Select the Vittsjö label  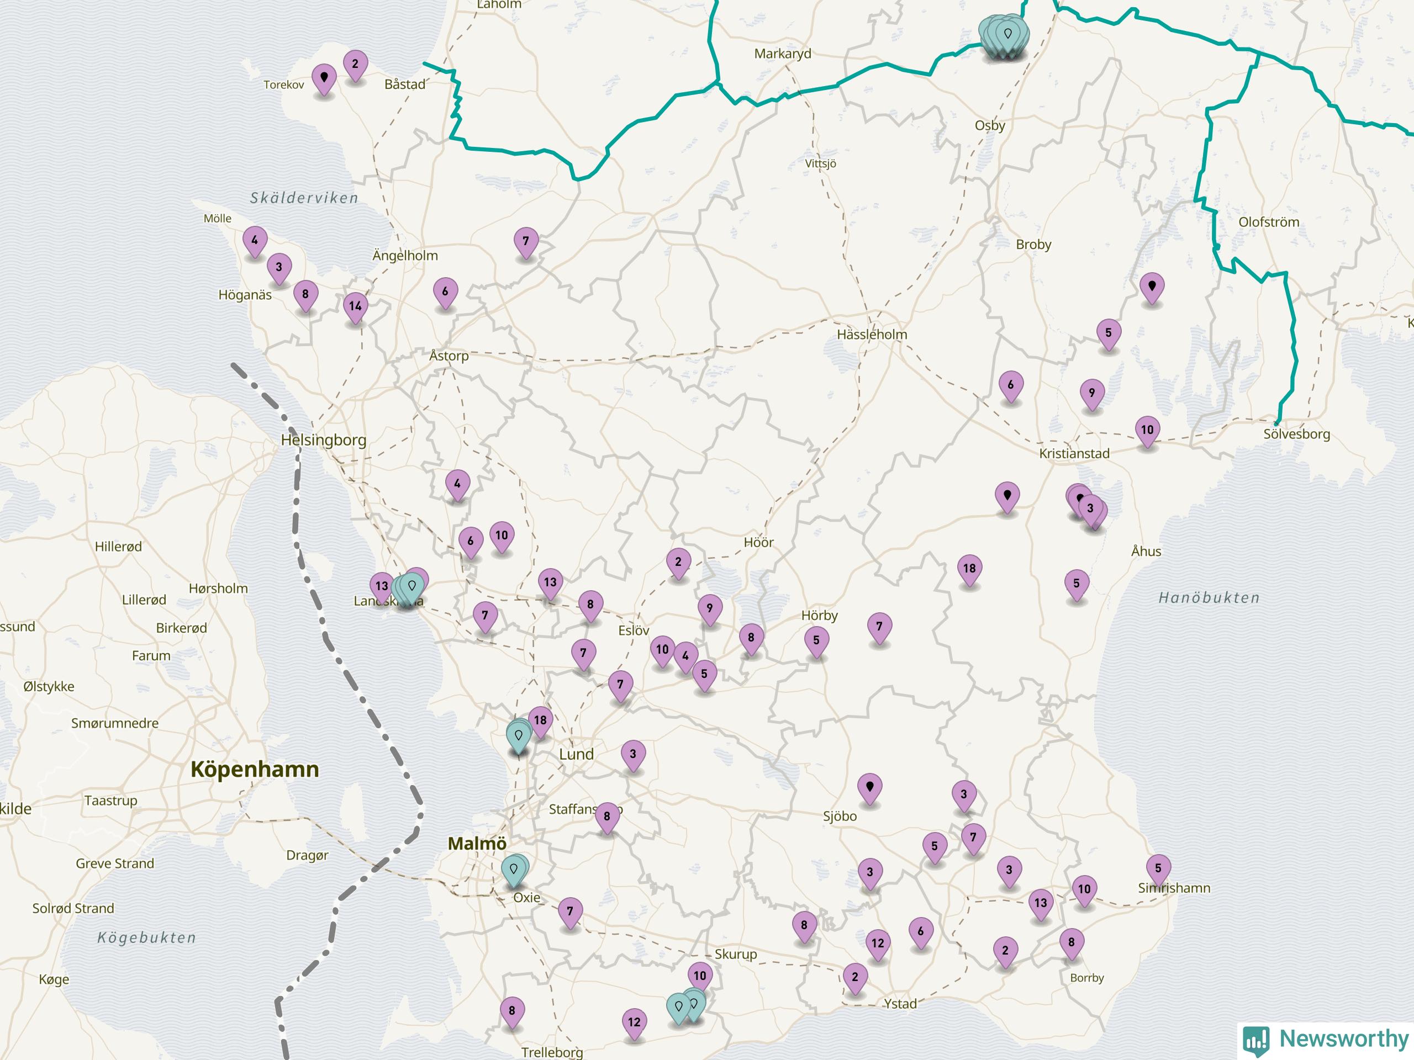821,163
